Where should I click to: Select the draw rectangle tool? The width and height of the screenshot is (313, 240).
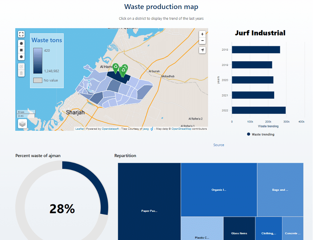pos(21,50)
